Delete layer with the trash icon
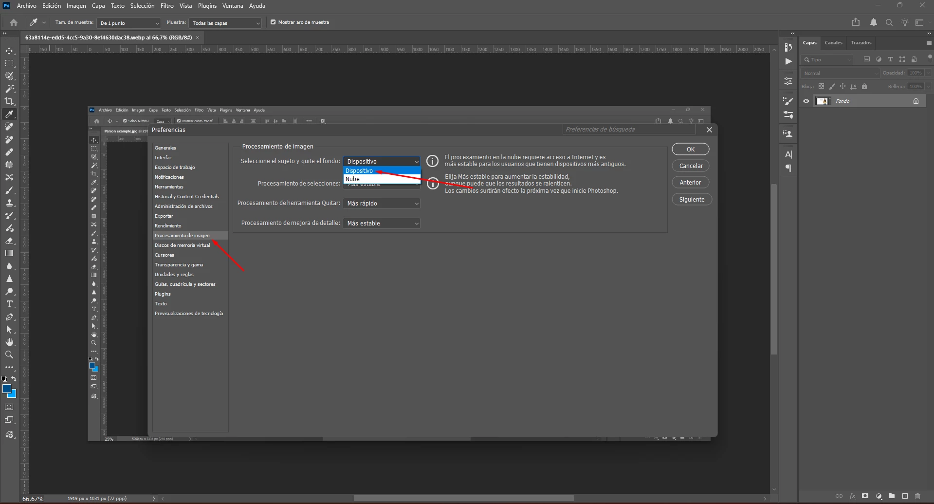 (x=918, y=496)
